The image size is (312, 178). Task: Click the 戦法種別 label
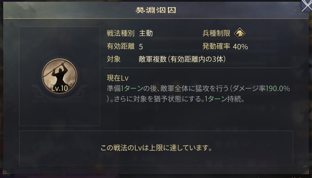coord(120,33)
